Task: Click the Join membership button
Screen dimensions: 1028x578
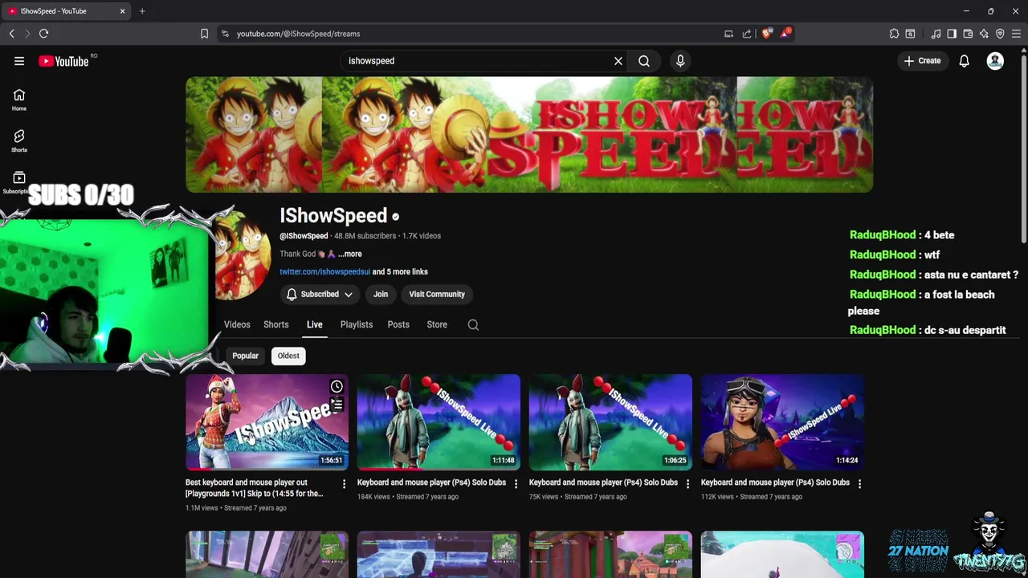Action: (x=381, y=295)
